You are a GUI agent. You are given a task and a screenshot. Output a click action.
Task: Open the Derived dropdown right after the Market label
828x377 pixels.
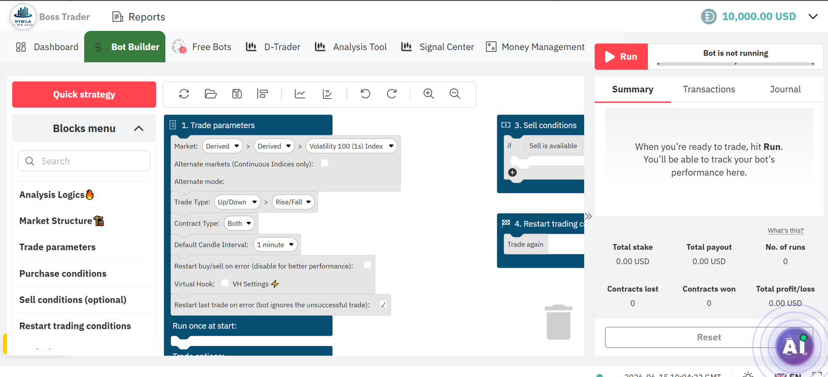223,146
